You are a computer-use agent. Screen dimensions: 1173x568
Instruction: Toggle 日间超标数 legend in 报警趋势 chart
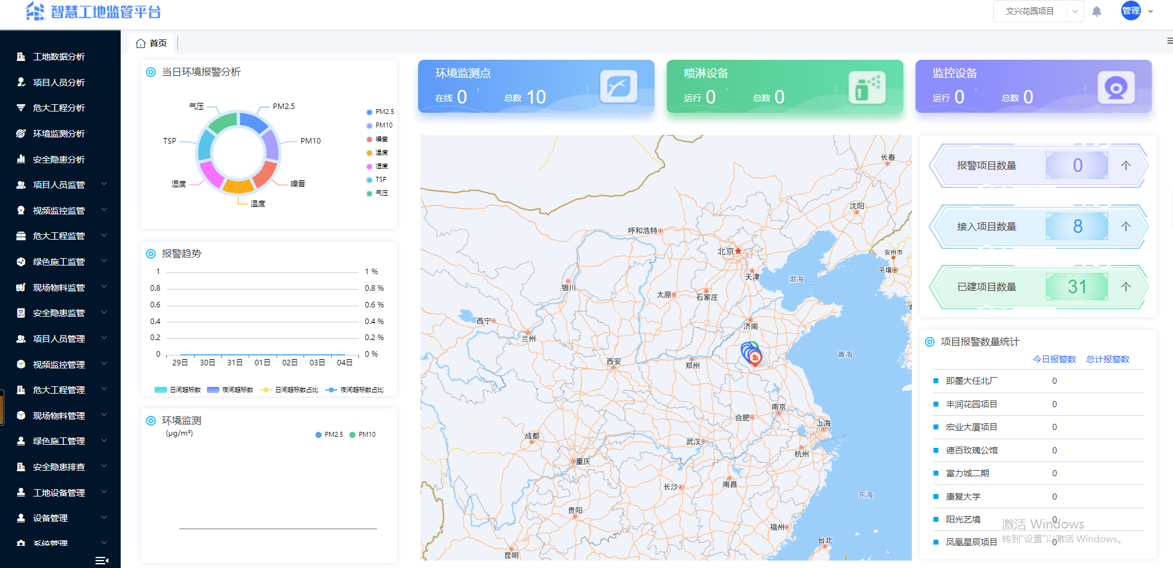click(x=177, y=390)
